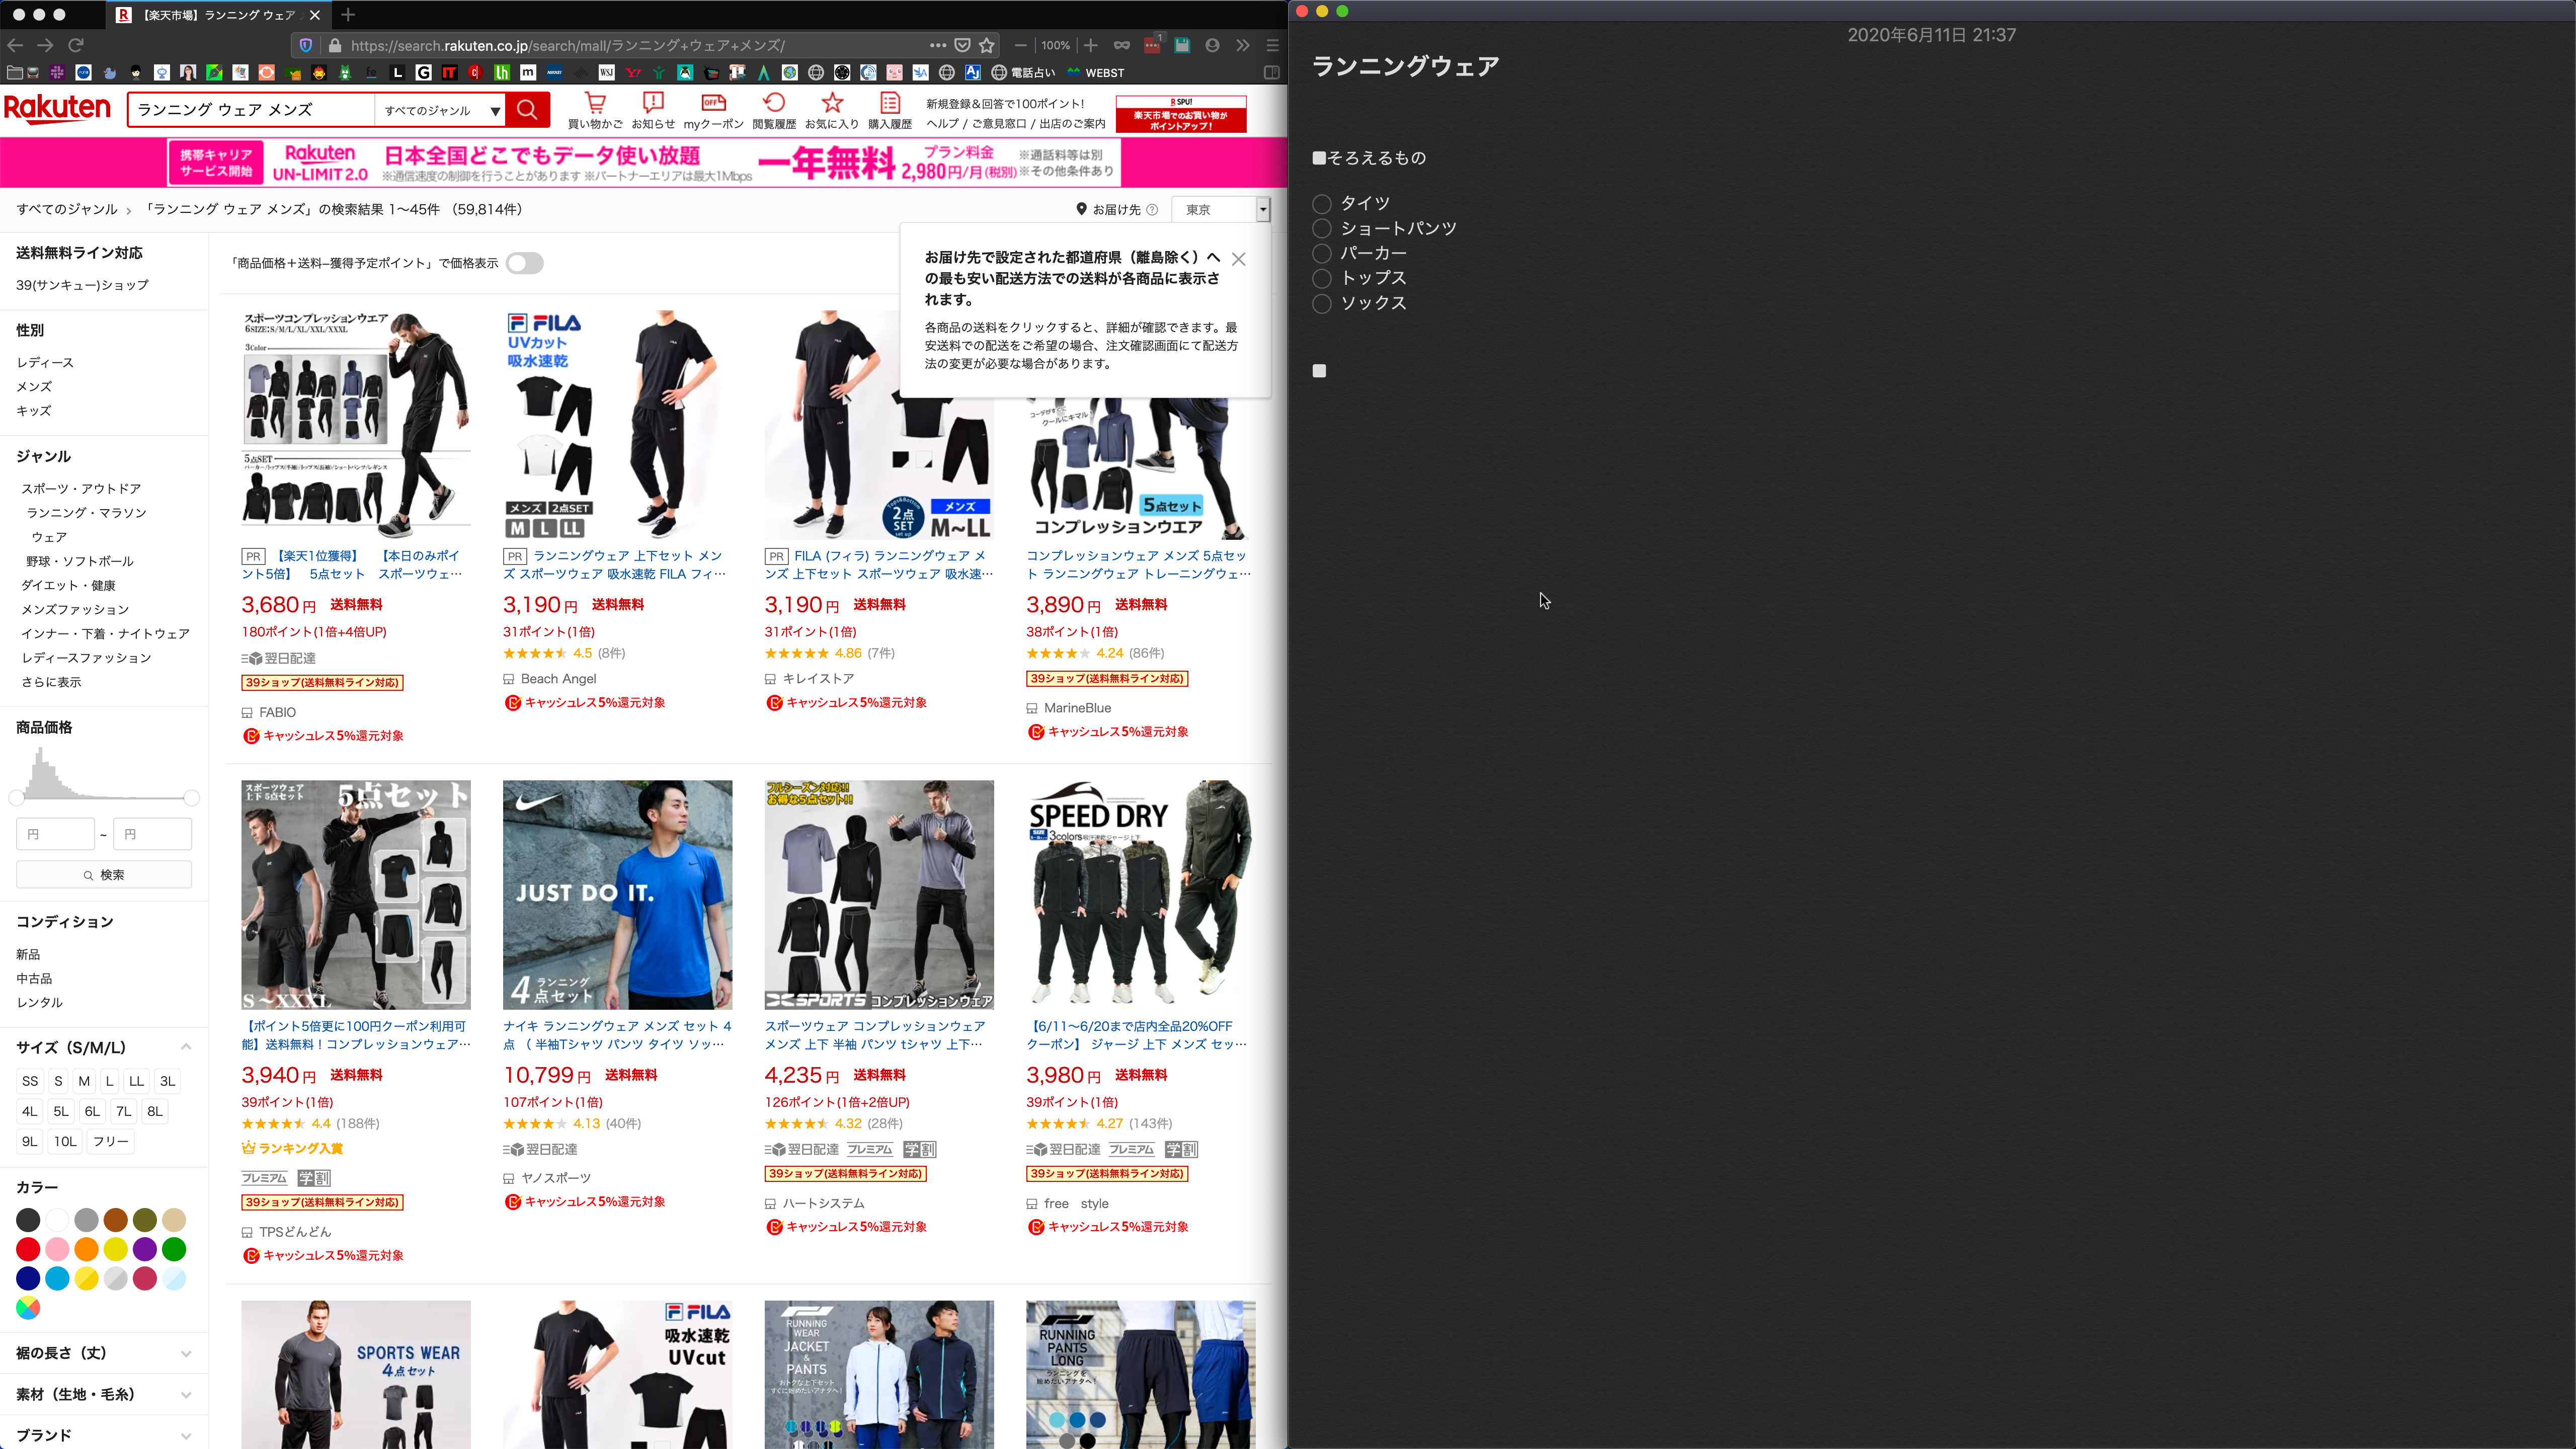Filter by レディース gender

45,362
